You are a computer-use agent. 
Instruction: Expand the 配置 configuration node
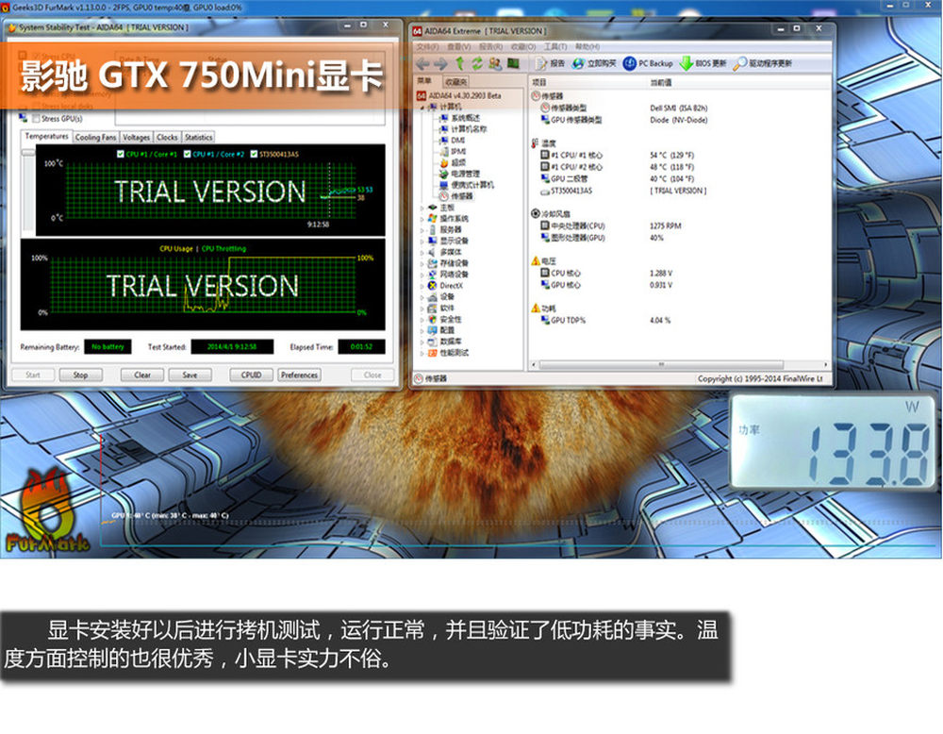pos(422,331)
